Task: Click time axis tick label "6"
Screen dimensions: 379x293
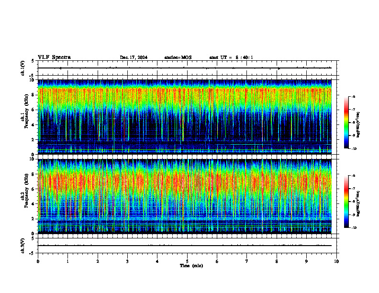Action: 217,261
